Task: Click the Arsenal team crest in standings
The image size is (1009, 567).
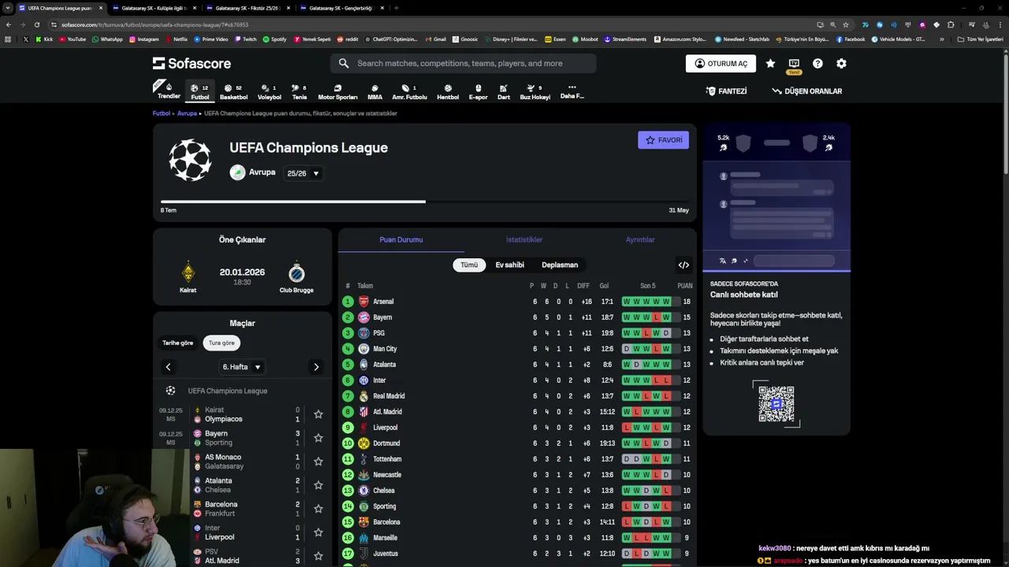Action: [363, 302]
